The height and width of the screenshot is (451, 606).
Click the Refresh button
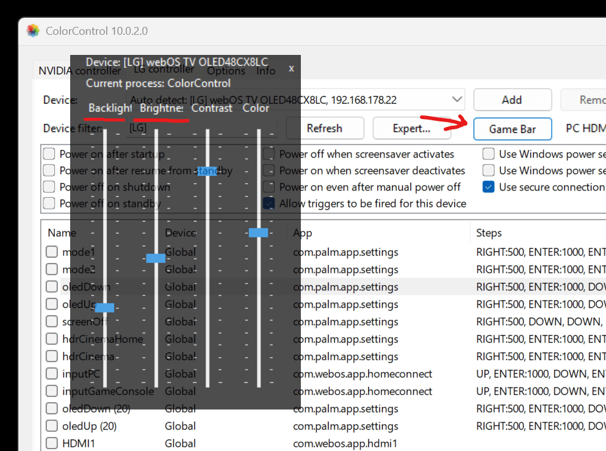click(x=325, y=128)
